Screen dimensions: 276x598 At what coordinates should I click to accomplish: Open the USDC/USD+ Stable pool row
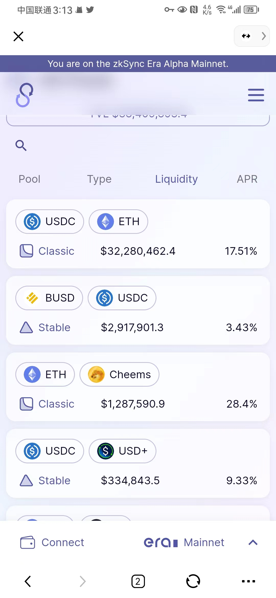(138, 480)
